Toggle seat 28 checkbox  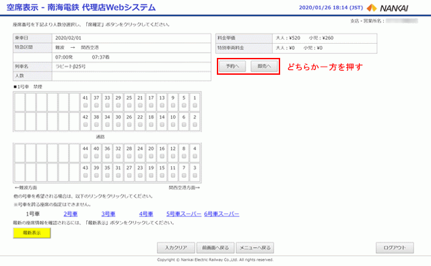pos(129,156)
